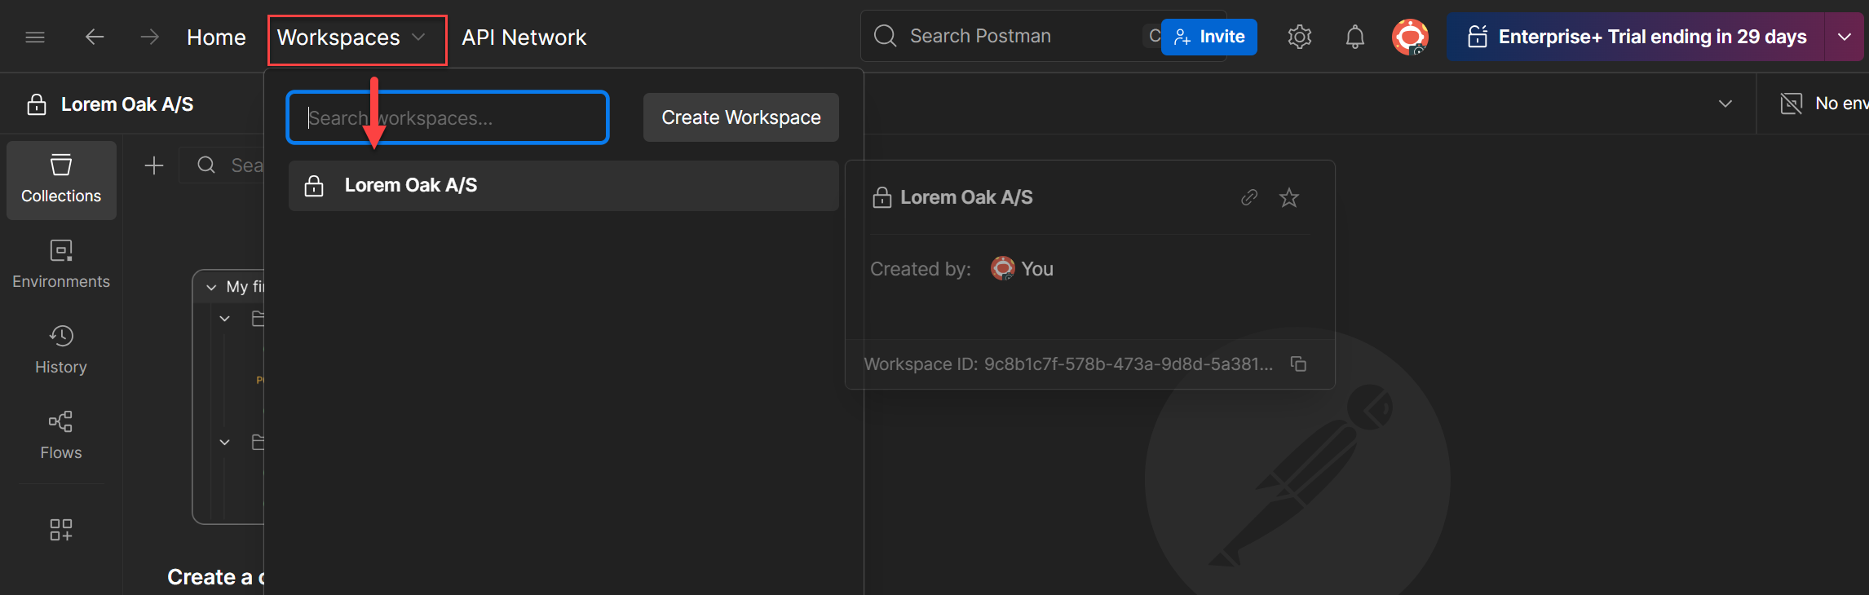1869x595 pixels.
Task: Collapse the second folder chevron in collection
Action: (x=225, y=443)
